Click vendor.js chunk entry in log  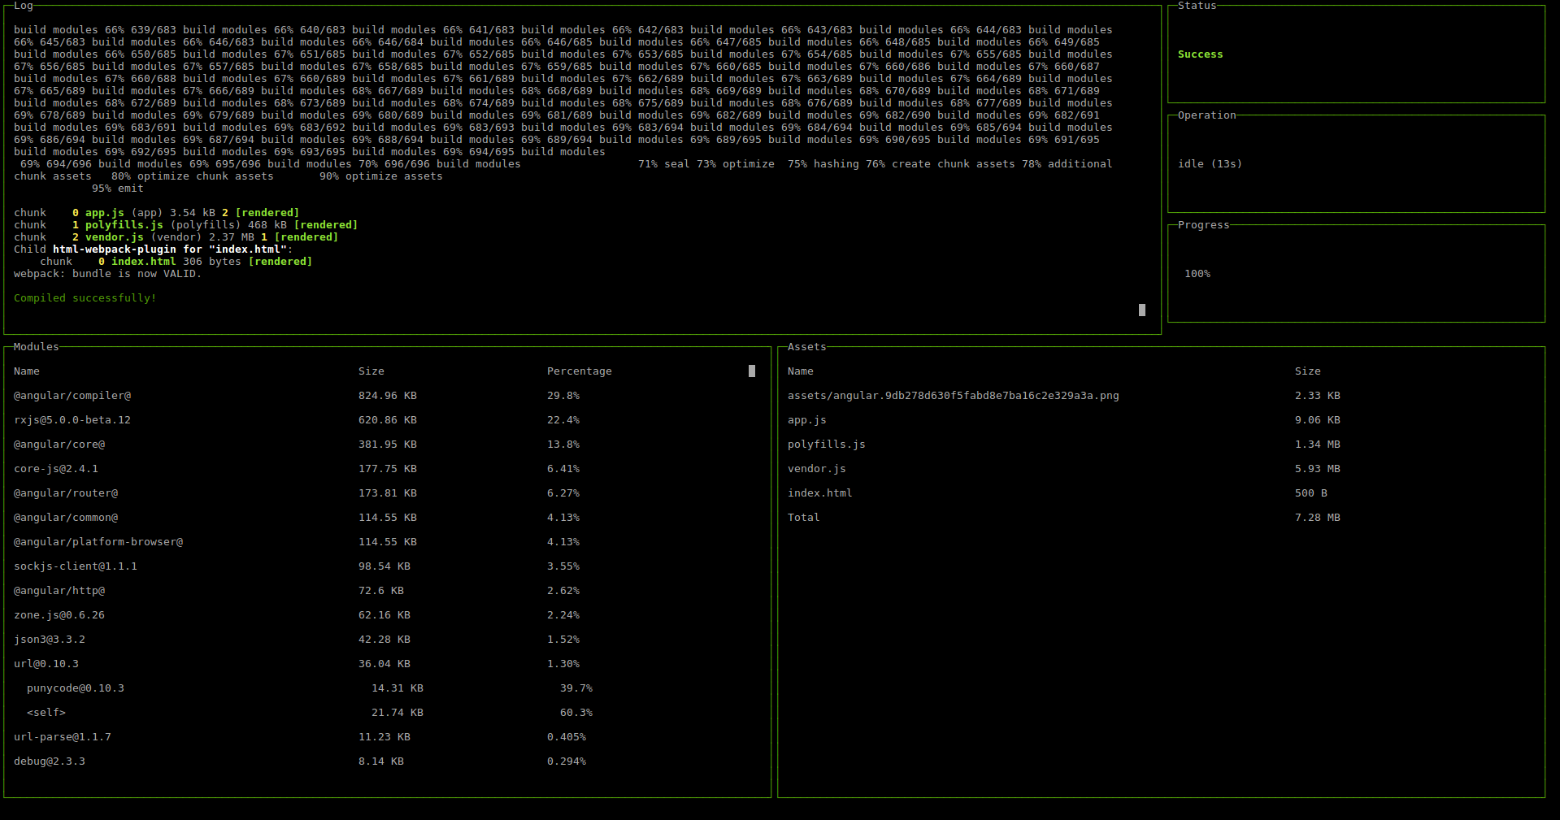[x=176, y=237]
